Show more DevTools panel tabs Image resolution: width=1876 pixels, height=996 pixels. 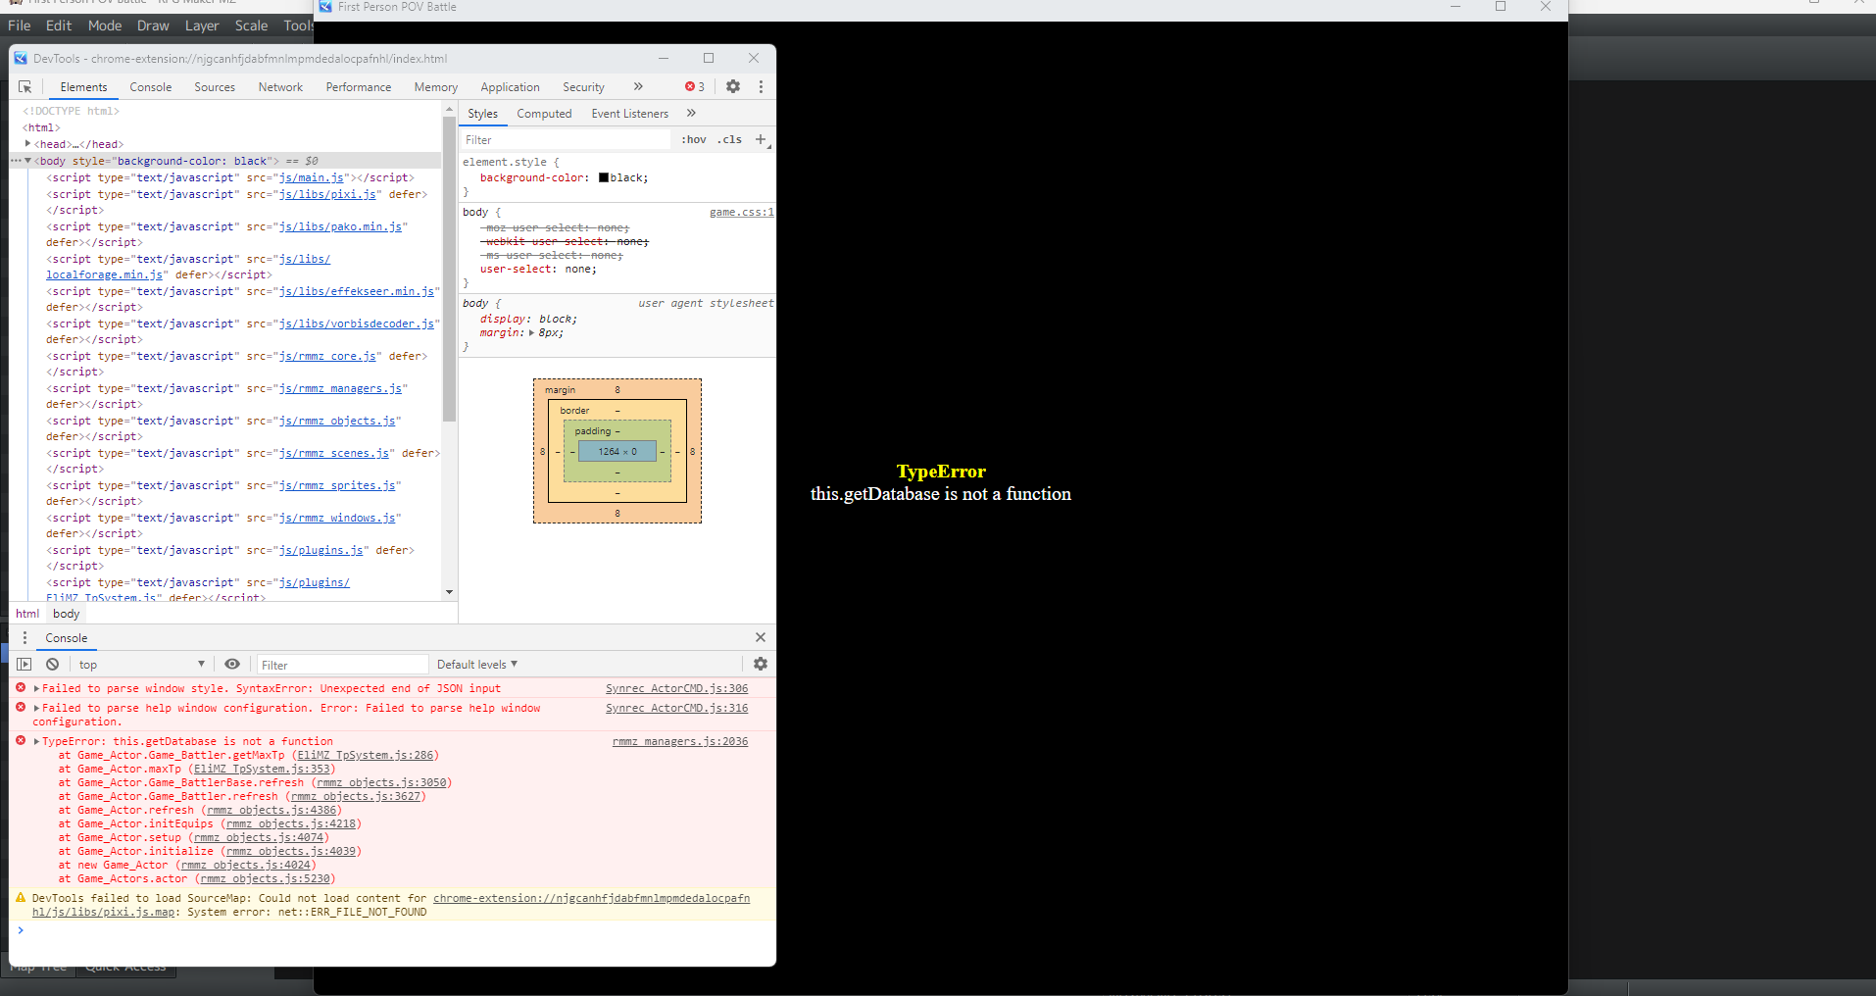[638, 86]
